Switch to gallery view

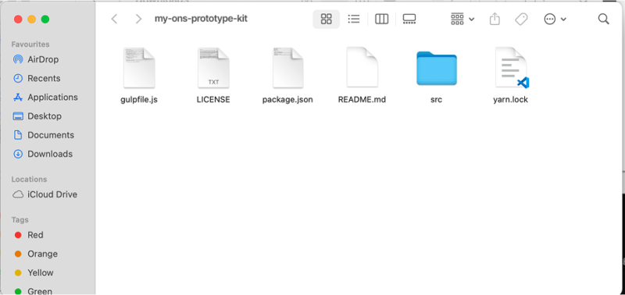(x=409, y=19)
